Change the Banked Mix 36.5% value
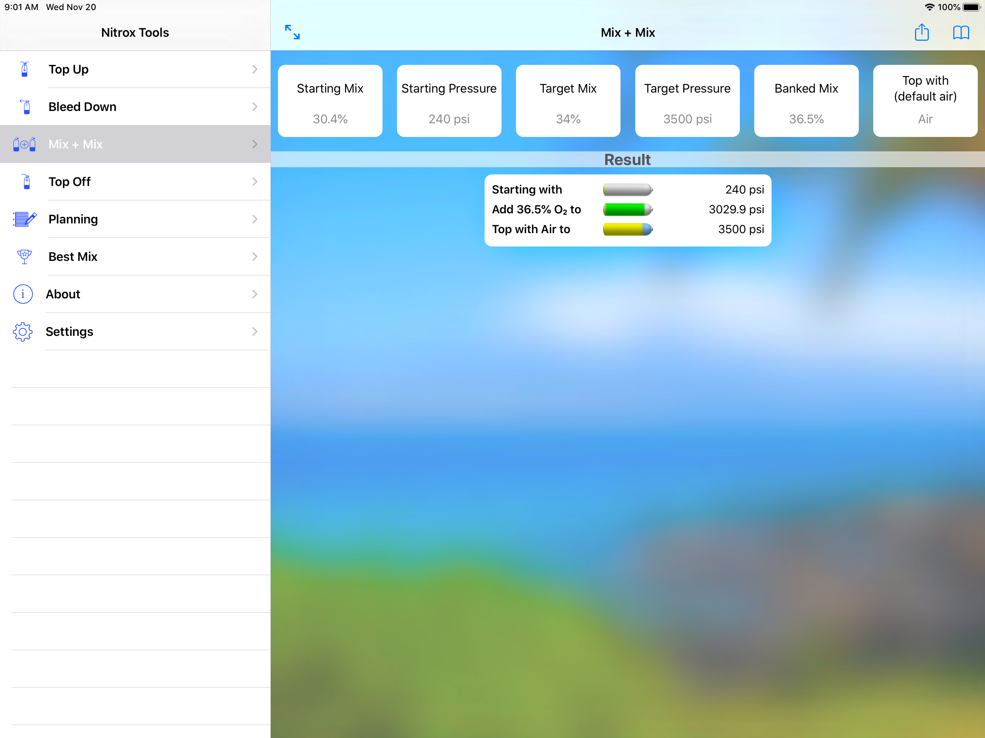 point(806,101)
